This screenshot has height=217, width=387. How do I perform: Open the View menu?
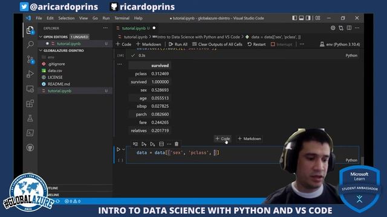click(x=83, y=18)
